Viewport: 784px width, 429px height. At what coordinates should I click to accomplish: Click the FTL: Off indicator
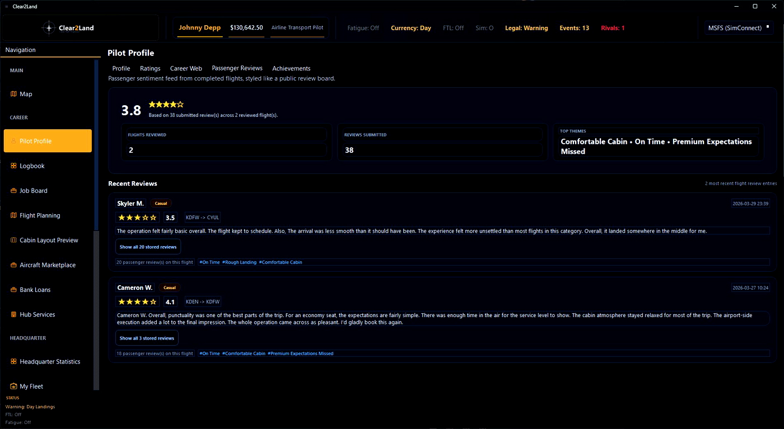coord(453,28)
